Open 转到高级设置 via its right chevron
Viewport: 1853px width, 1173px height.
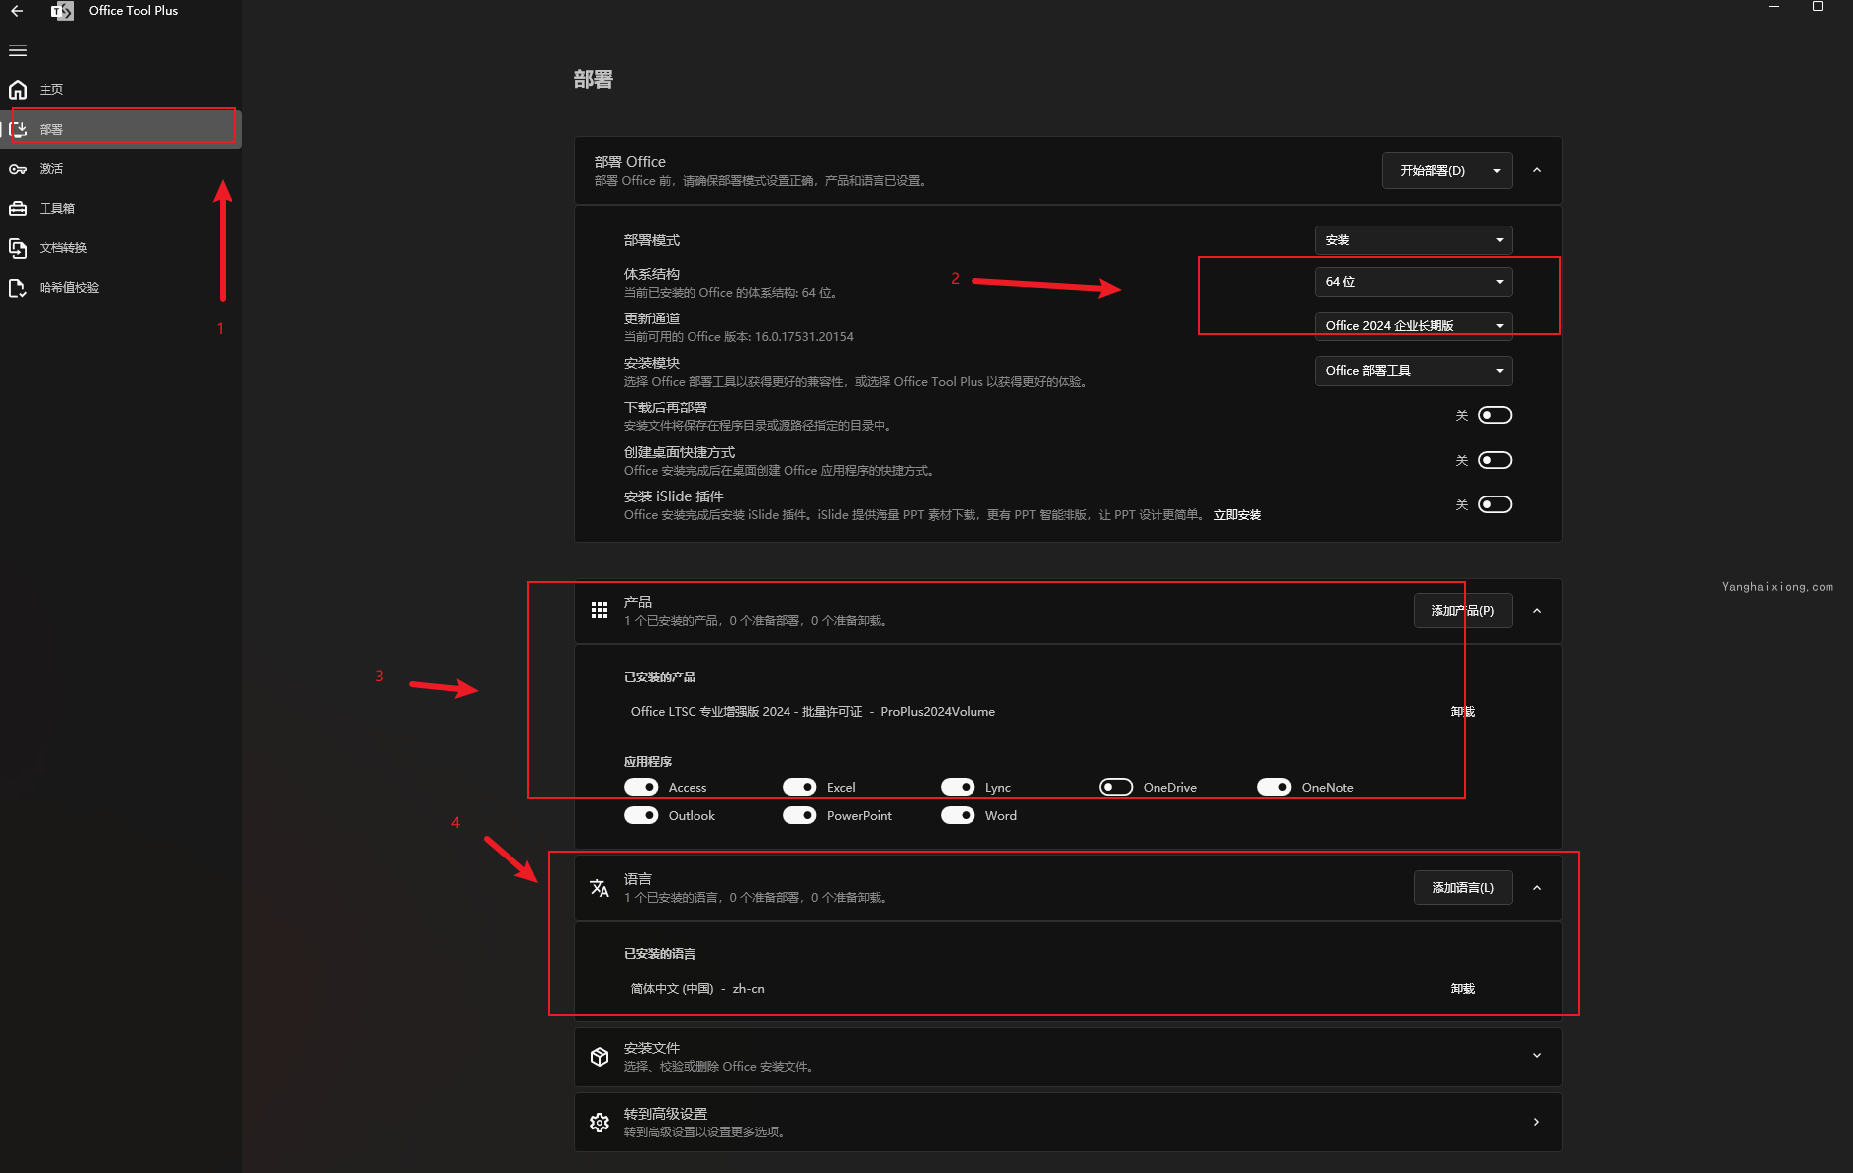point(1536,1122)
